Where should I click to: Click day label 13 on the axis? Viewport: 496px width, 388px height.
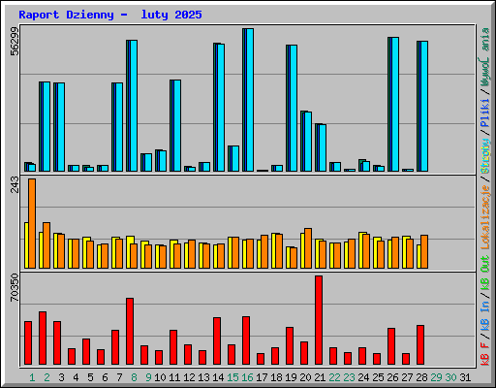click(x=203, y=377)
